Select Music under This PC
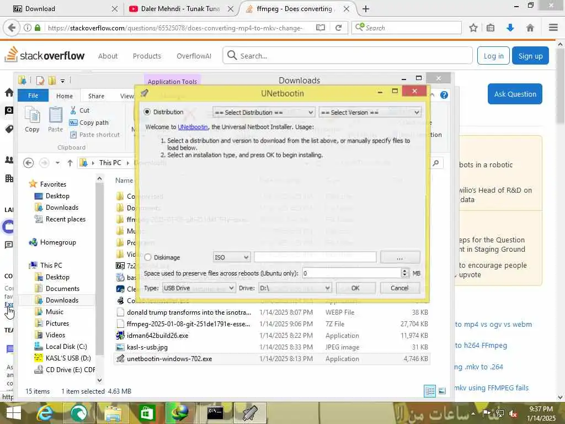Image resolution: width=565 pixels, height=424 pixels. (x=49, y=311)
